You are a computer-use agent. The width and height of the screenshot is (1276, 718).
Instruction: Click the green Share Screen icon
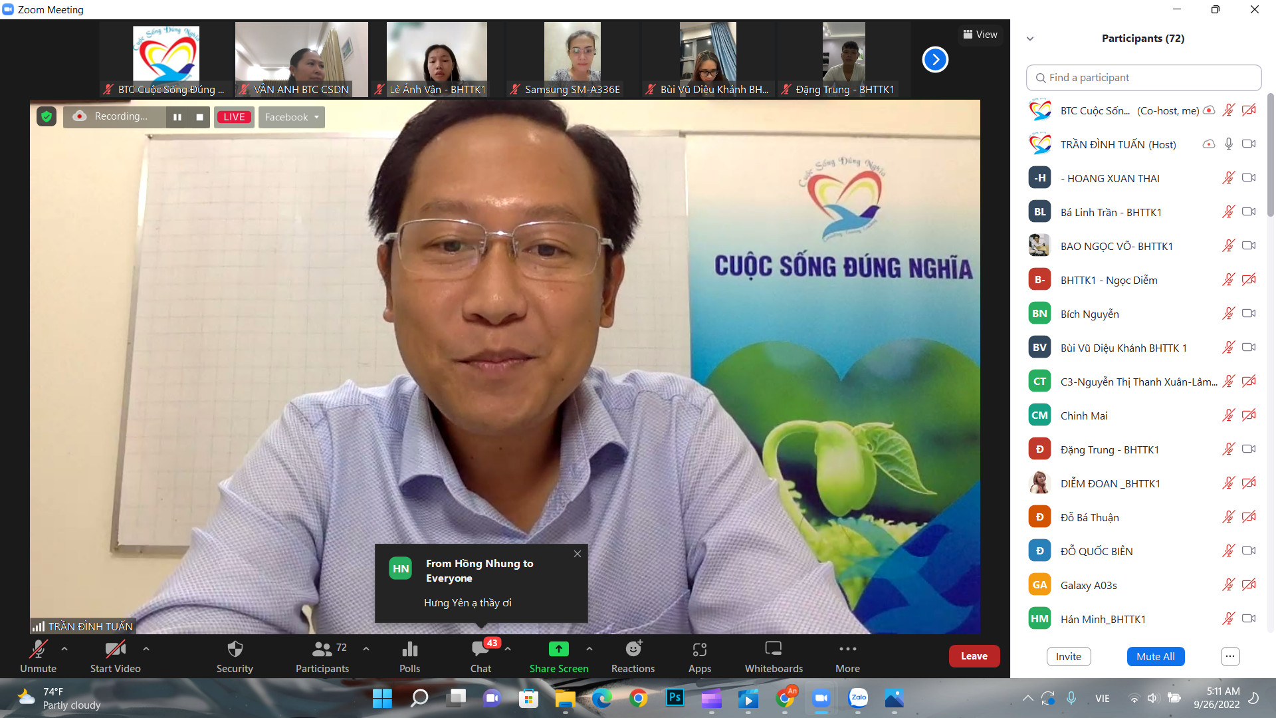click(x=559, y=649)
